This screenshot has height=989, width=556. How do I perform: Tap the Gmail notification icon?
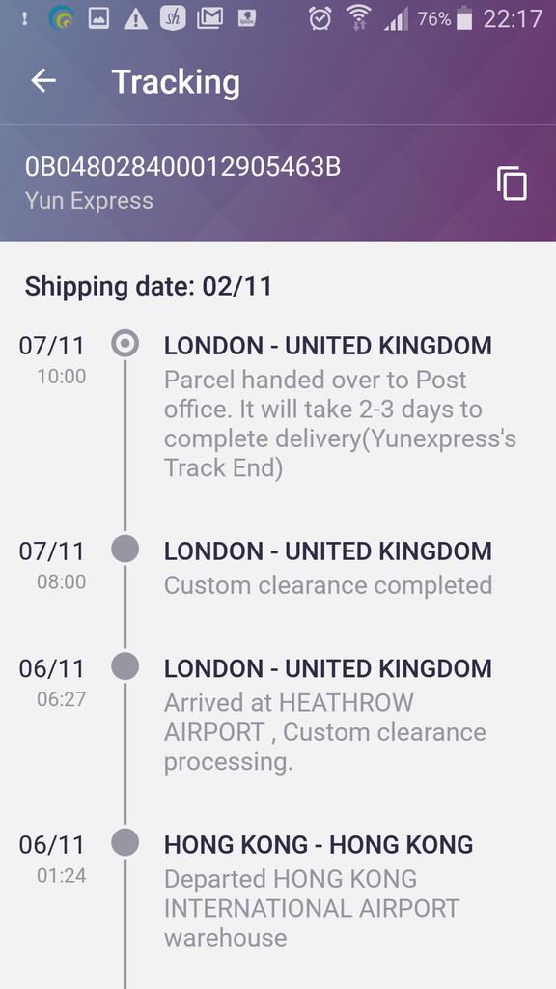coord(209,19)
